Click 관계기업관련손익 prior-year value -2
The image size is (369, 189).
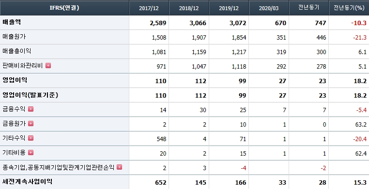coord(323,168)
